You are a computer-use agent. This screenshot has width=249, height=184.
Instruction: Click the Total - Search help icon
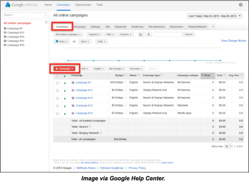click(x=90, y=127)
